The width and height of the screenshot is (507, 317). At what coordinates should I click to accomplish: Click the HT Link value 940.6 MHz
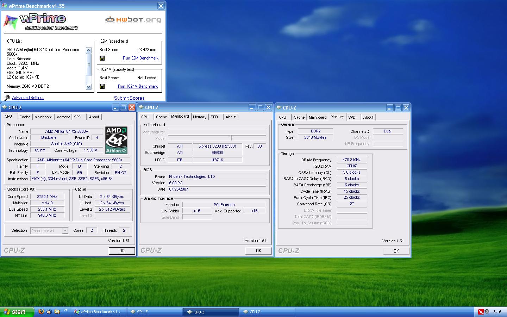(47, 215)
